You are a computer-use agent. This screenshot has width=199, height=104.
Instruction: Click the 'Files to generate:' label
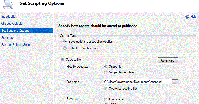click(78, 67)
